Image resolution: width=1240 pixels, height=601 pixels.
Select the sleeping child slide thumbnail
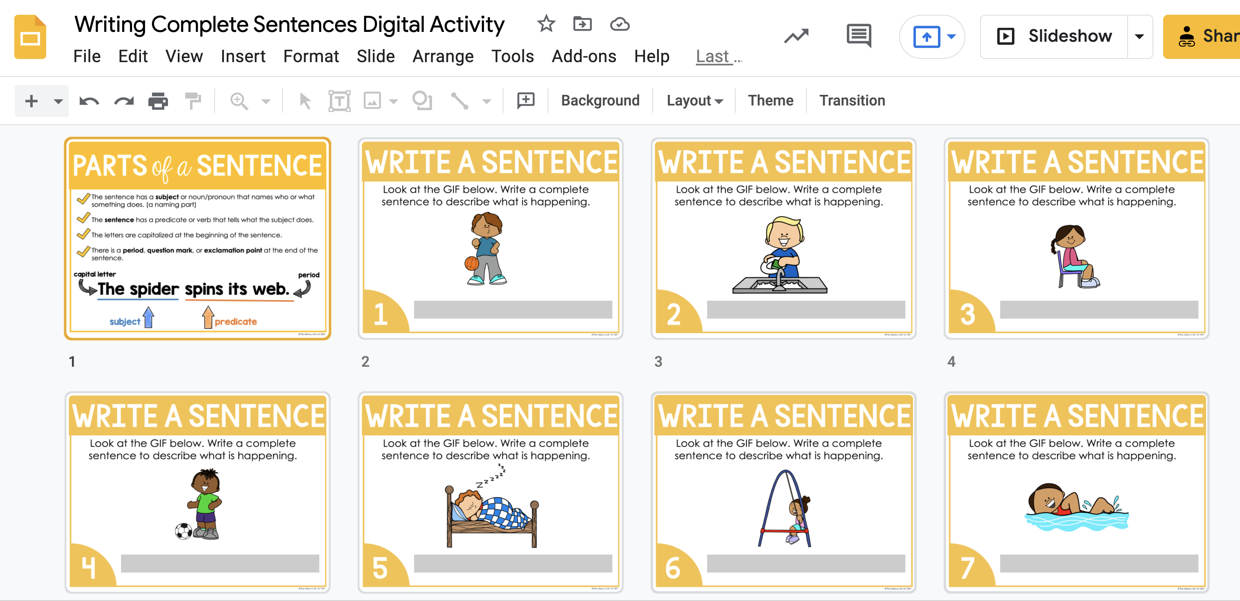pyautogui.click(x=490, y=492)
